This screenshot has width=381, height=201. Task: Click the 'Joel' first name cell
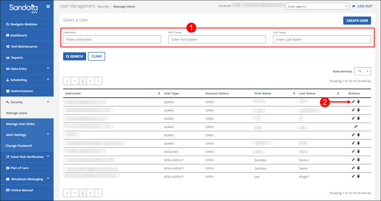point(257,177)
